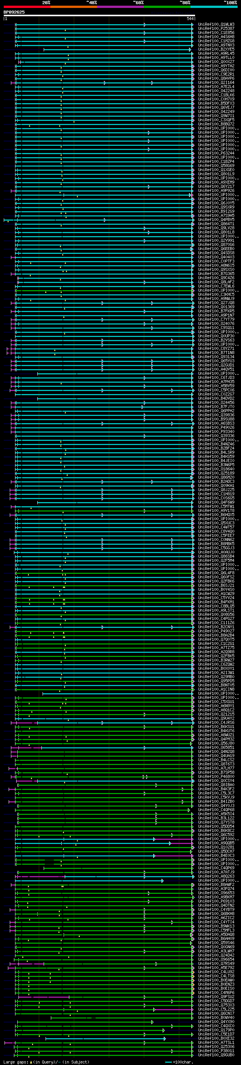Image resolution: width=241 pixels, height=1065 pixels.
Task: Open the UniRef100_Q9GUB0 hit label
Action: tap(216, 1055)
